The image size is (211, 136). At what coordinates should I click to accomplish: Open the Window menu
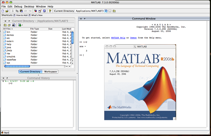click(x=41, y=6)
